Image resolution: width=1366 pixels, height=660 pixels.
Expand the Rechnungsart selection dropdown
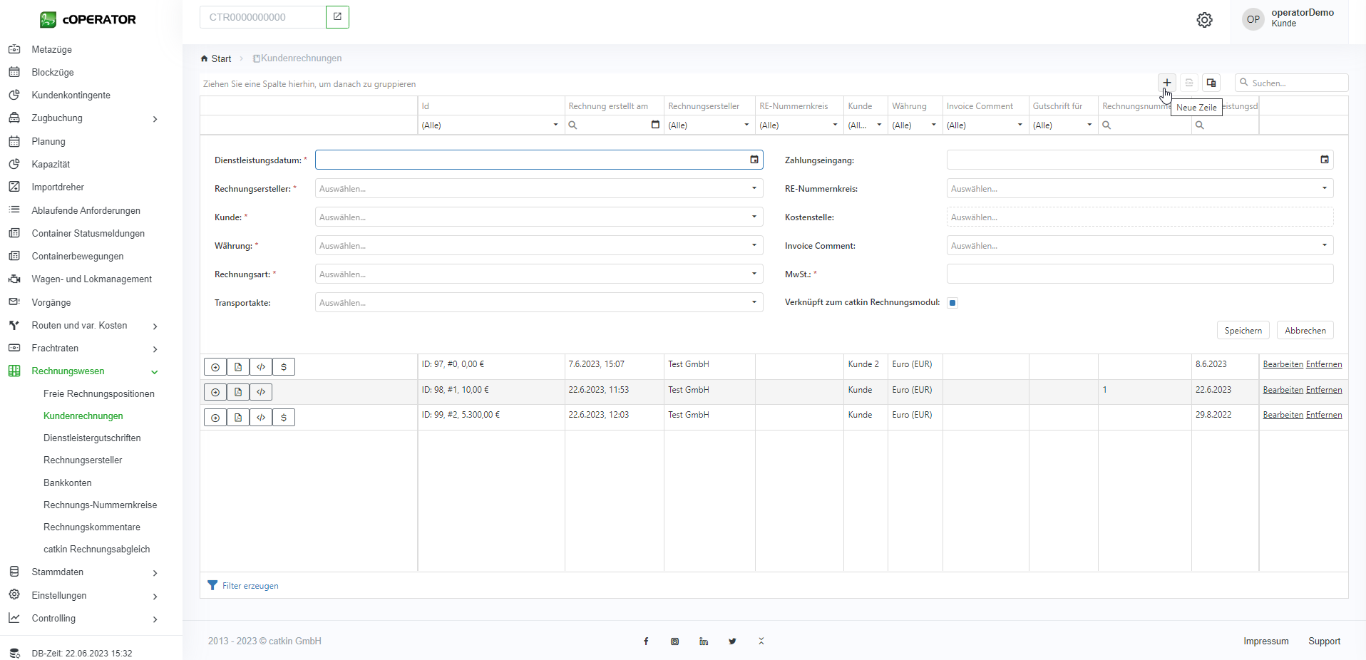click(538, 274)
